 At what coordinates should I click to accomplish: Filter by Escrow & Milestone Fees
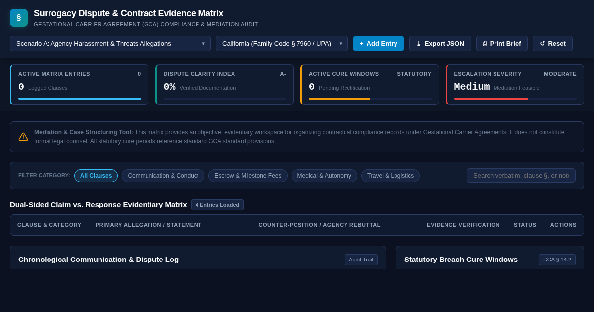click(x=248, y=176)
